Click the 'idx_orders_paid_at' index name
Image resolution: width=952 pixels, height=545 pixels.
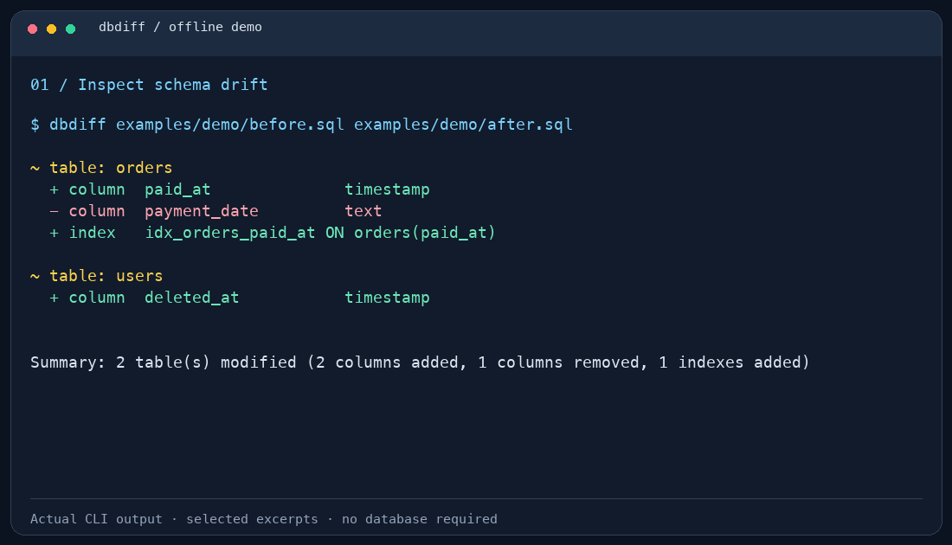tap(230, 233)
